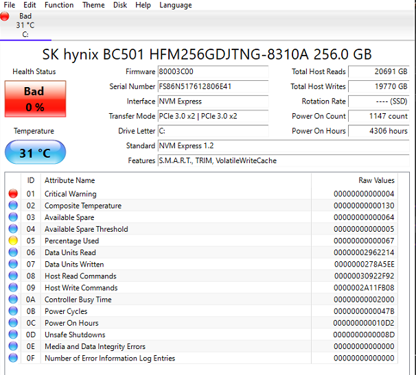Select the Composite Temperature attribute name

pos(83,206)
